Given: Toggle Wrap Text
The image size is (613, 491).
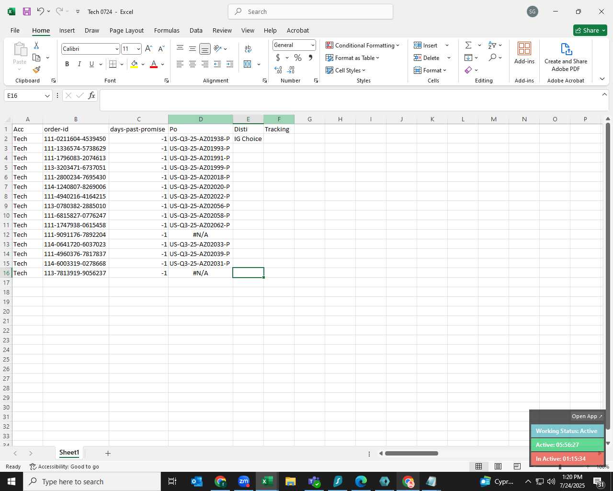Looking at the screenshot, I should pos(248,48).
